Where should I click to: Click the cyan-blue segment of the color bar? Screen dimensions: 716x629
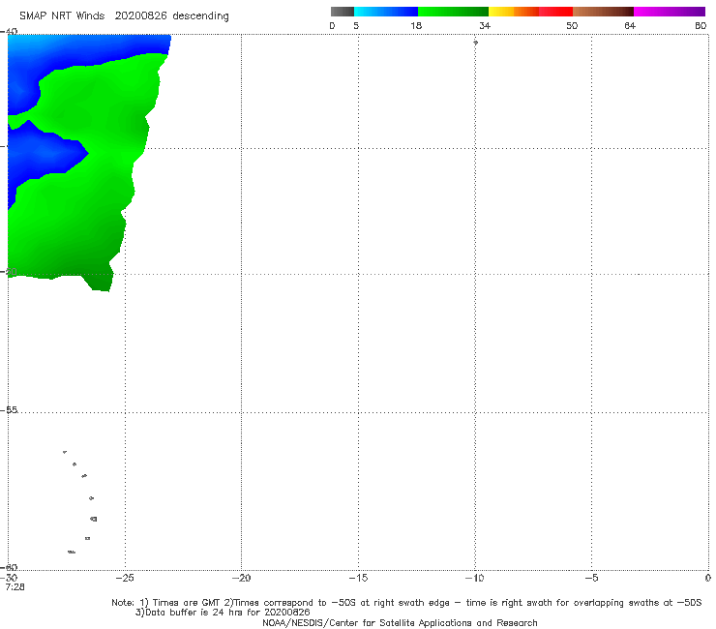click(386, 12)
